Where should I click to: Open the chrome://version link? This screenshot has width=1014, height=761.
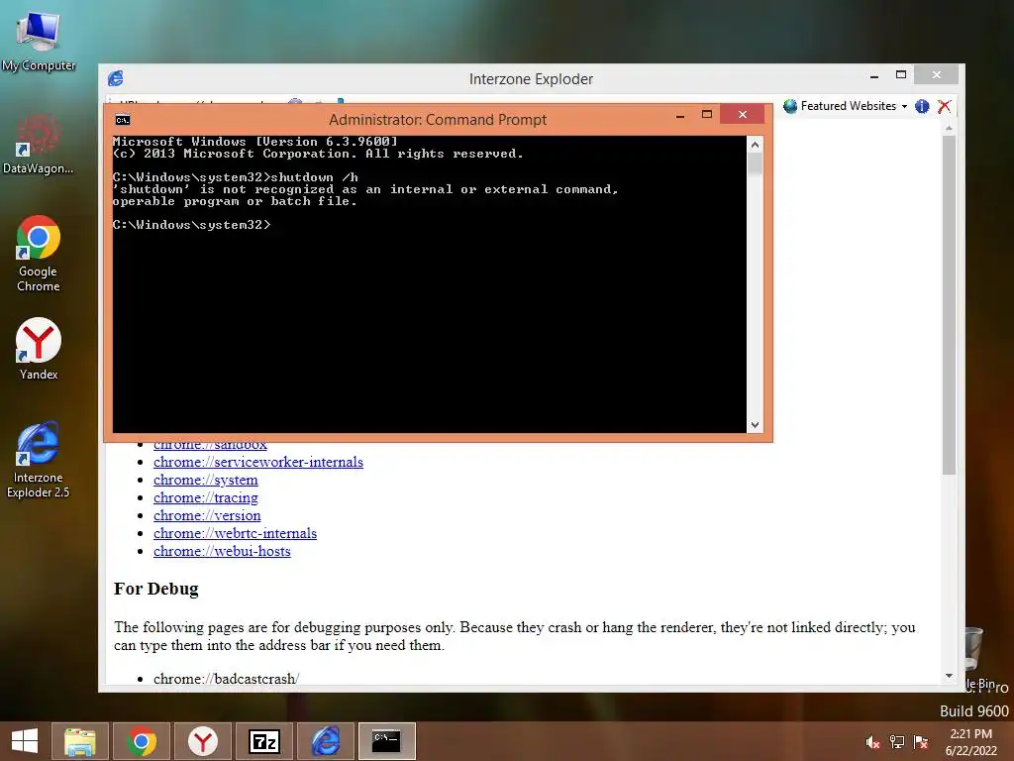tap(207, 515)
